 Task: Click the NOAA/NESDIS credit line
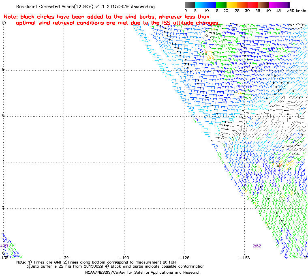click(x=143, y=273)
